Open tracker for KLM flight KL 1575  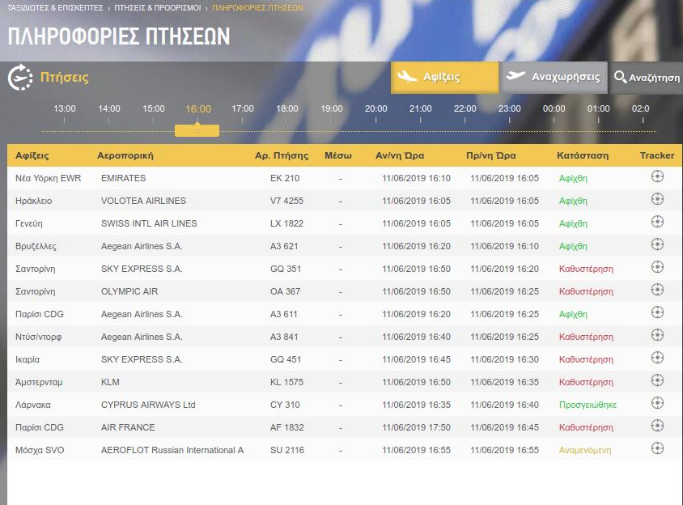(657, 380)
